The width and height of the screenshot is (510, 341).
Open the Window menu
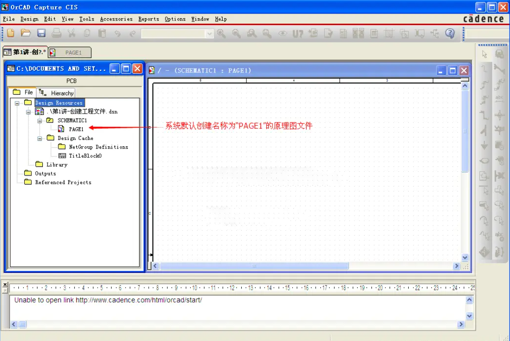[x=200, y=19]
